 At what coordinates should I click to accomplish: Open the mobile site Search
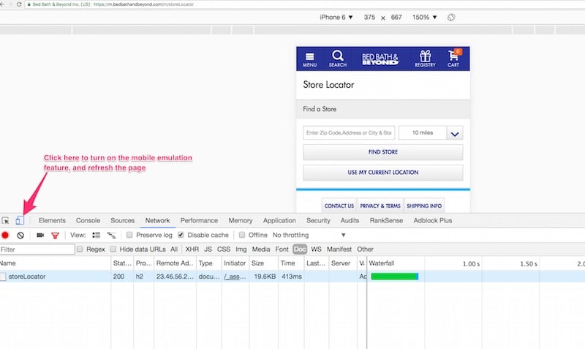[x=338, y=59]
